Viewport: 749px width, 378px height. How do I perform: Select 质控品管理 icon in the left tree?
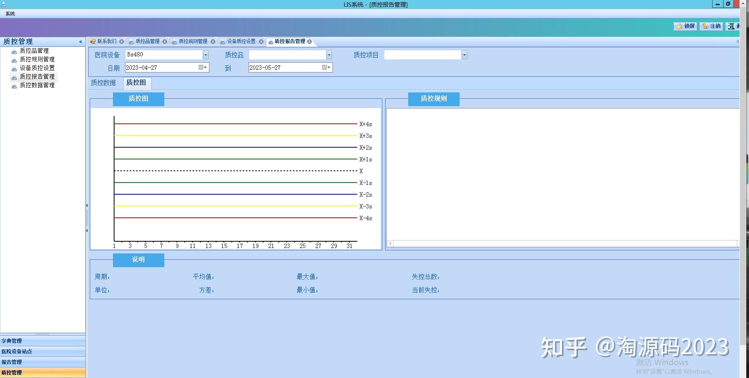[14, 51]
